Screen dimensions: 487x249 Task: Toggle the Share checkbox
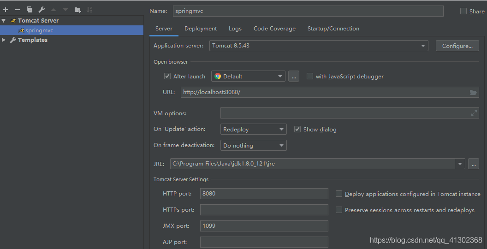click(463, 11)
